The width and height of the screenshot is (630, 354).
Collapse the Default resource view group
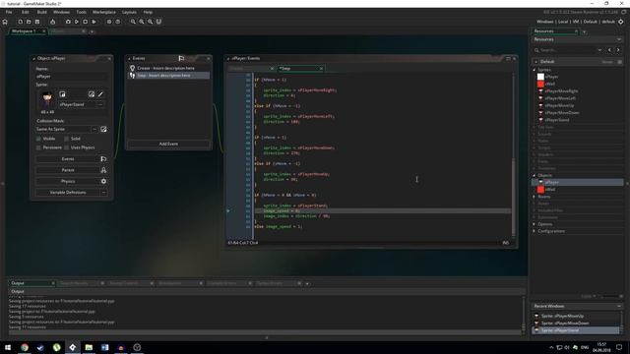(x=535, y=62)
